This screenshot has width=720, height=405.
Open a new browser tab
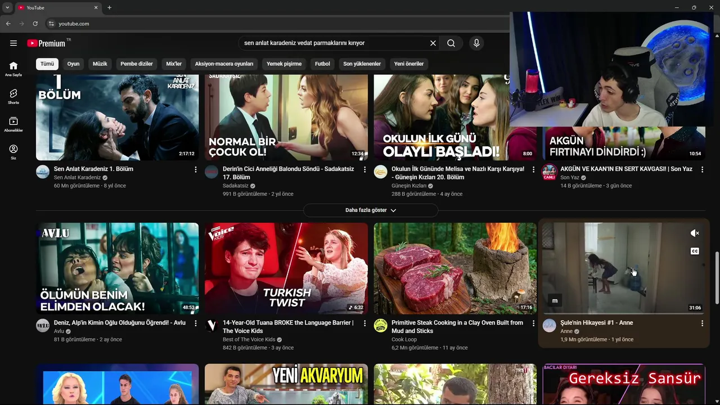(x=110, y=7)
